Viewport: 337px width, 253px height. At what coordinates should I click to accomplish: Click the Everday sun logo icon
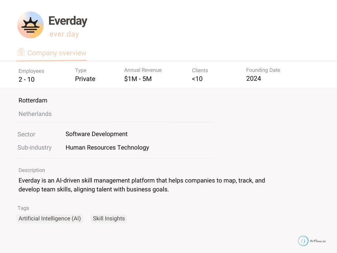click(30, 25)
